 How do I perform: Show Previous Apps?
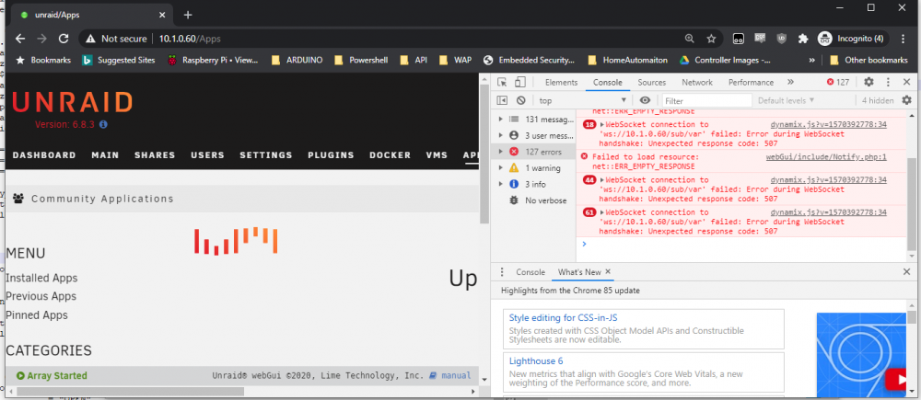pos(41,296)
